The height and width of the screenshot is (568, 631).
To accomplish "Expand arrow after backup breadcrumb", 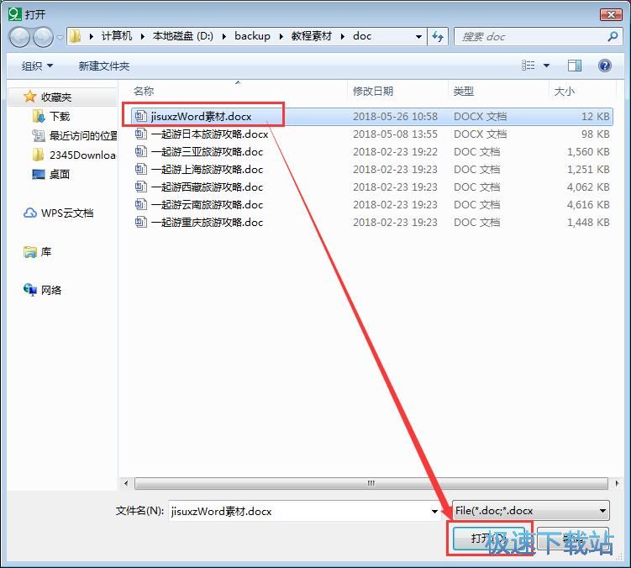I will pos(281,36).
